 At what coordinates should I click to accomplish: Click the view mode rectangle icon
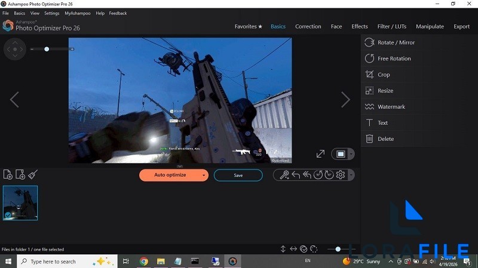(341, 154)
